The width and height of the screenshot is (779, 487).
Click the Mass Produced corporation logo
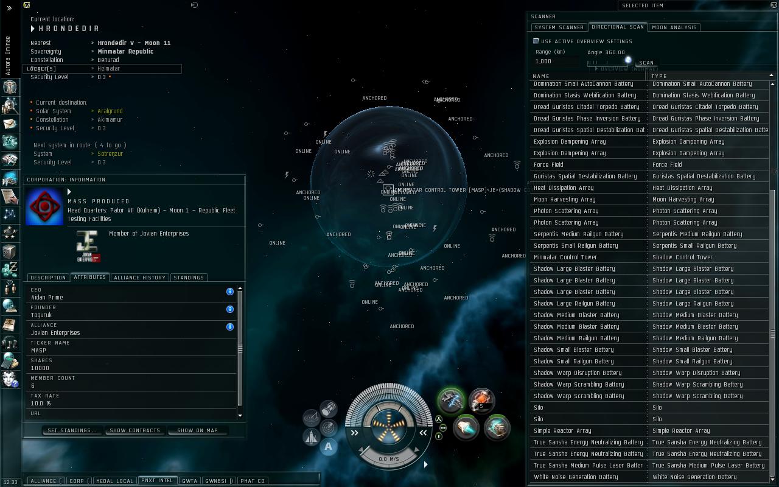point(44,206)
